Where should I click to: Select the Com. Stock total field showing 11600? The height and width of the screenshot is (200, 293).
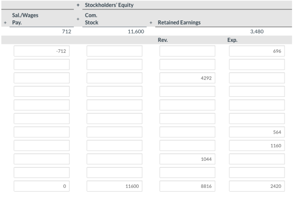pyautogui.click(x=115, y=186)
